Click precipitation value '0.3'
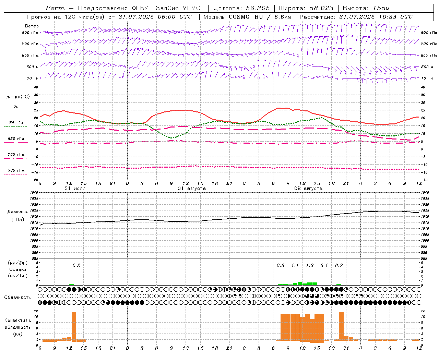Image resolution: width=439 pixels, height=351 pixels. (281, 266)
